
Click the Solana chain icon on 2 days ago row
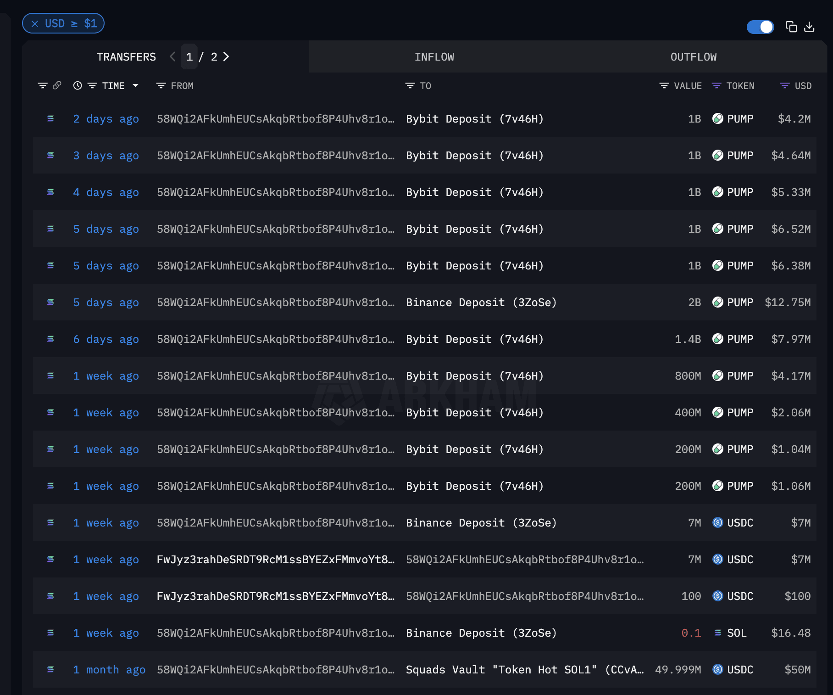pyautogui.click(x=50, y=119)
